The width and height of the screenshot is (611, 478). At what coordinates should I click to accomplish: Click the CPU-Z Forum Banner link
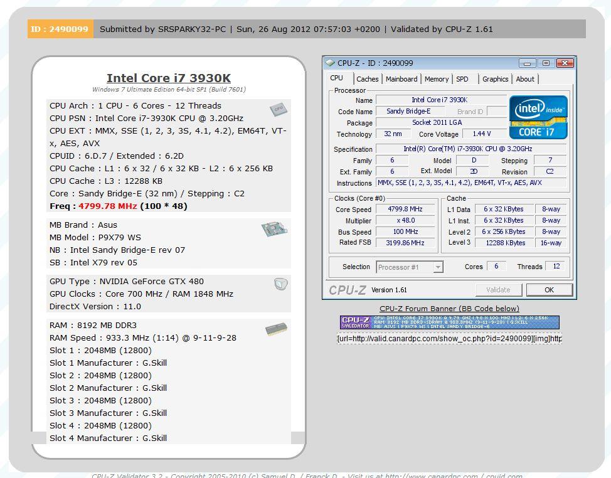point(449,309)
